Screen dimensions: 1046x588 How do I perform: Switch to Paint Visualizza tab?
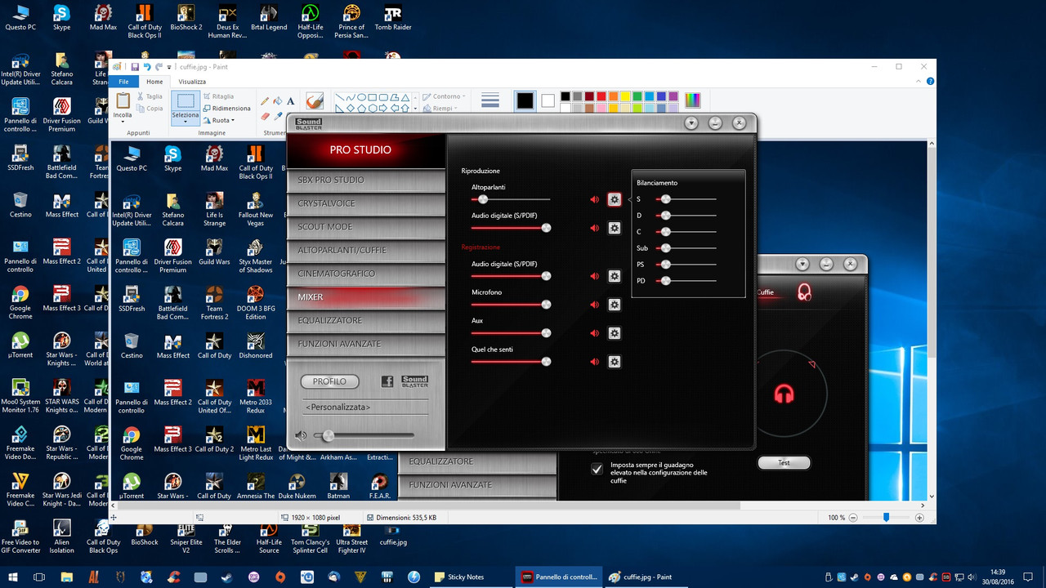click(x=192, y=82)
